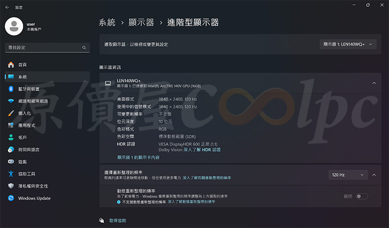Click the laptop icon beside LEN140WQ+
The width and height of the screenshot is (389, 228).
[x=108, y=83]
